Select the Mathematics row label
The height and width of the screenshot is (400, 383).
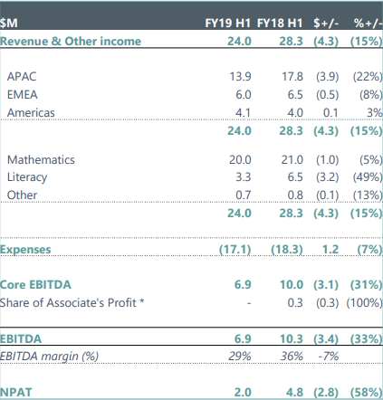[41, 160]
